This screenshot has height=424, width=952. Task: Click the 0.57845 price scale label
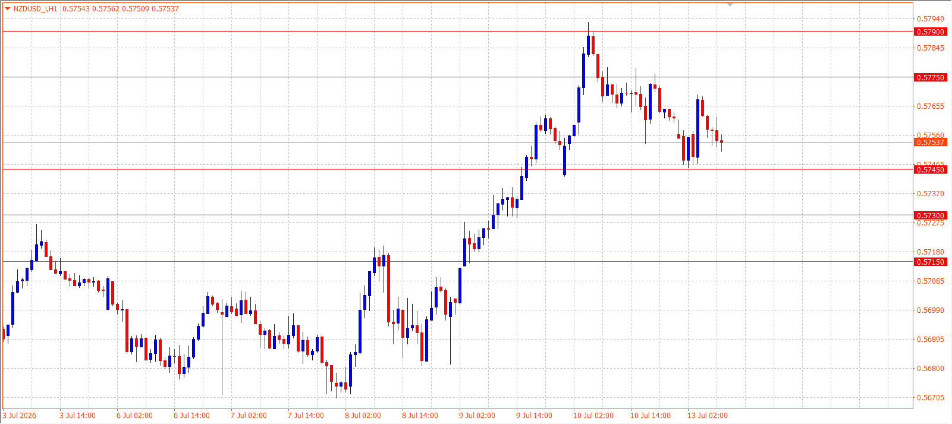tap(931, 48)
